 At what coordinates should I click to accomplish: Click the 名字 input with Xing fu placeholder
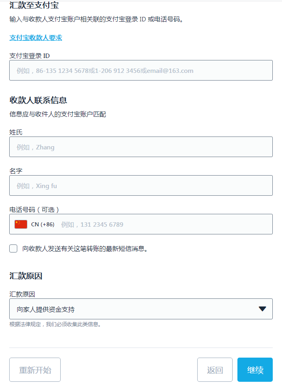pos(141,186)
